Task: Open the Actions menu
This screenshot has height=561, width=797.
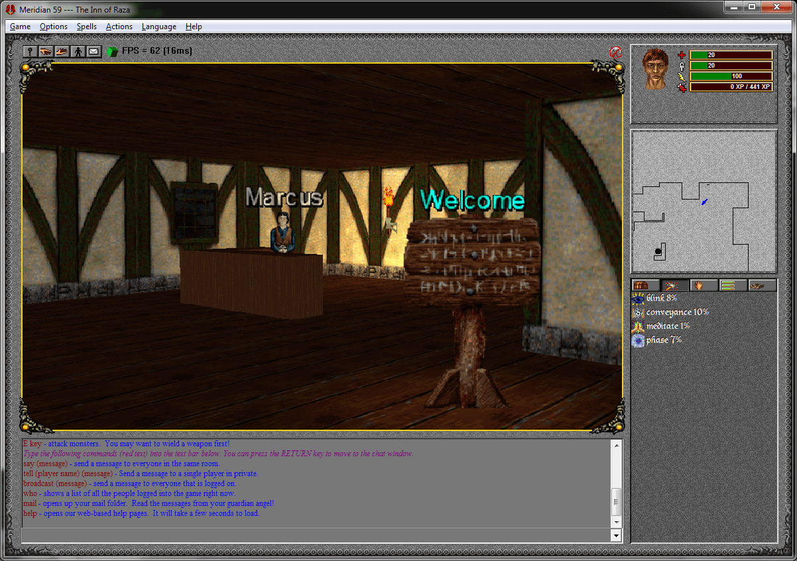Action: coord(119,27)
